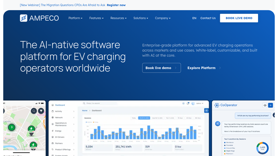The width and height of the screenshot is (278, 156).
Task: Click the dashboard search input field
Action: [x=100, y=103]
